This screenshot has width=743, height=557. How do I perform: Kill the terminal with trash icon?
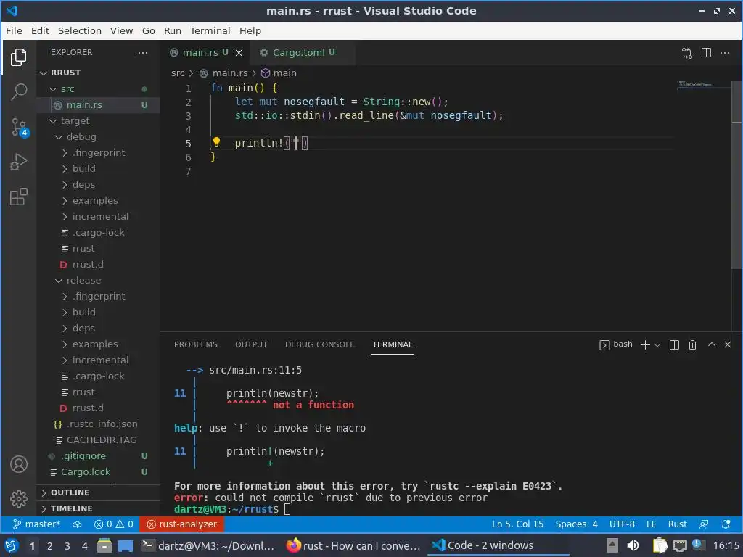coord(692,344)
